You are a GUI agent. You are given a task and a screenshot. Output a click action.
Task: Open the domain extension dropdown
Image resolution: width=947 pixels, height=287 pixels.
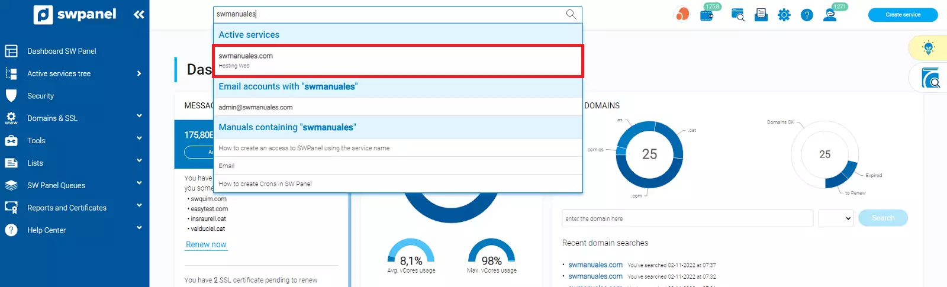(835, 218)
